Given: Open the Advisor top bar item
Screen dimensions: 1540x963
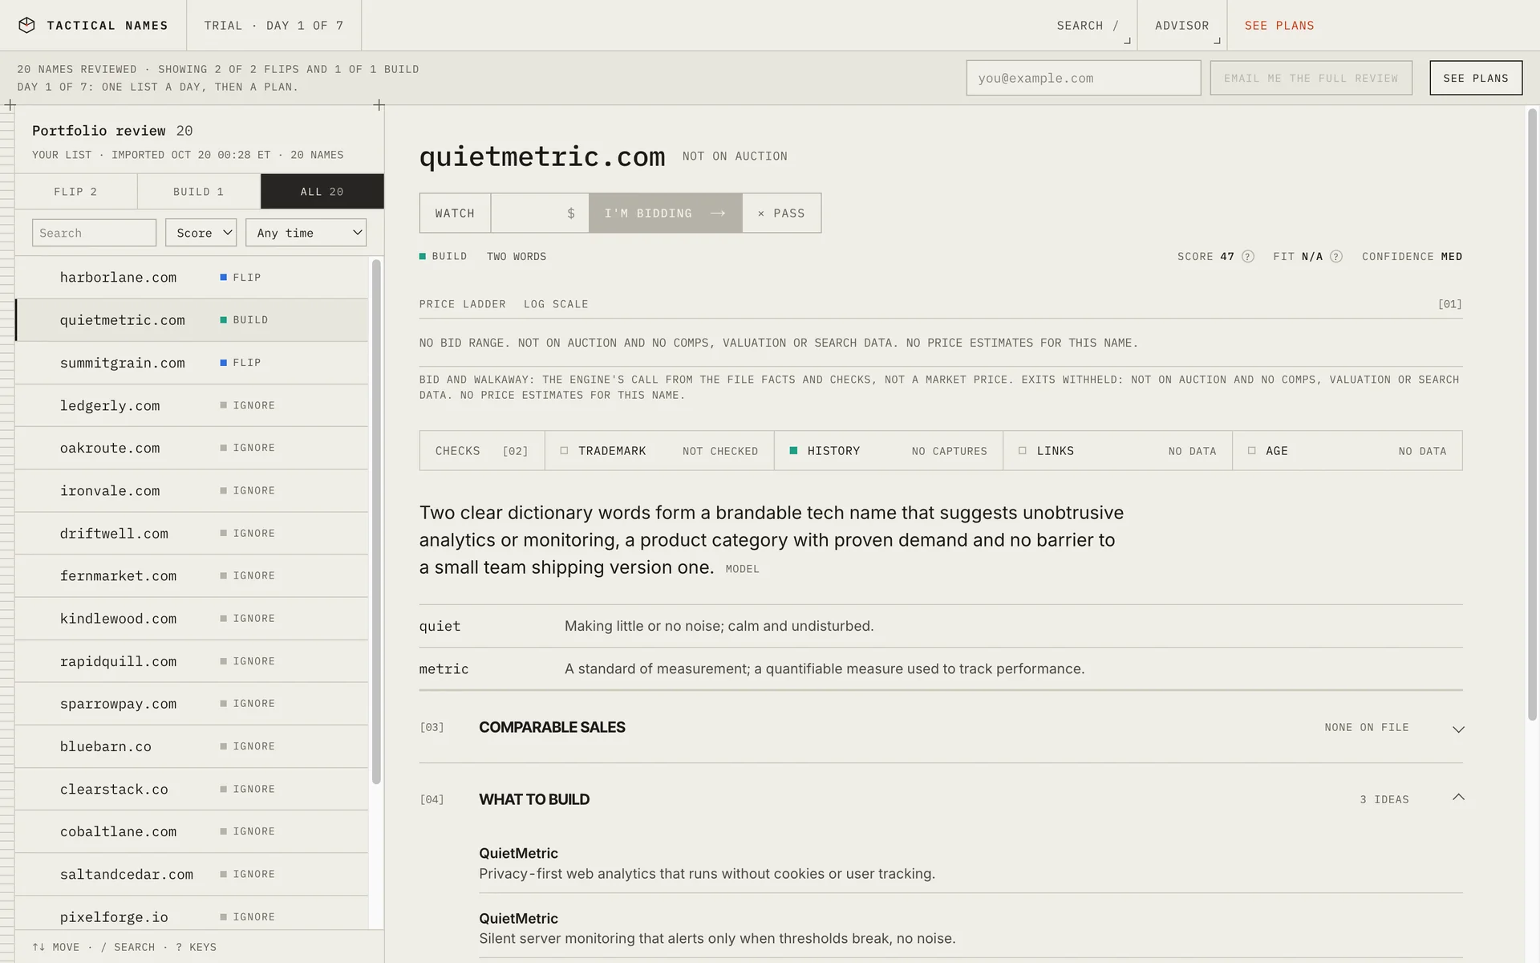Looking at the screenshot, I should 1181,26.
